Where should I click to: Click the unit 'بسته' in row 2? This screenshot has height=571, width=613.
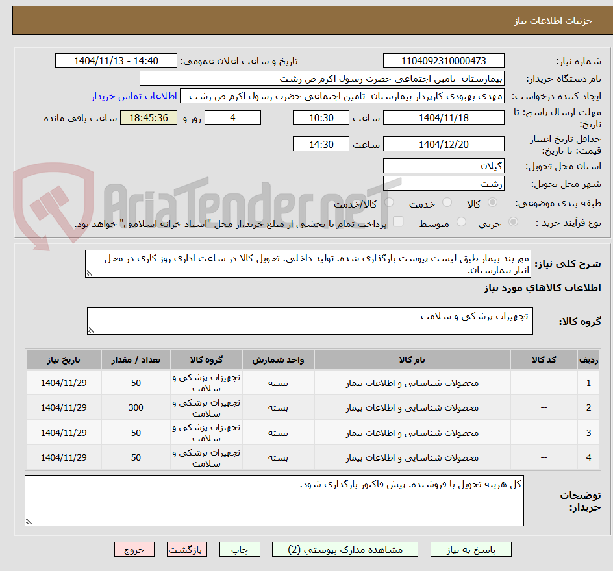click(x=278, y=407)
